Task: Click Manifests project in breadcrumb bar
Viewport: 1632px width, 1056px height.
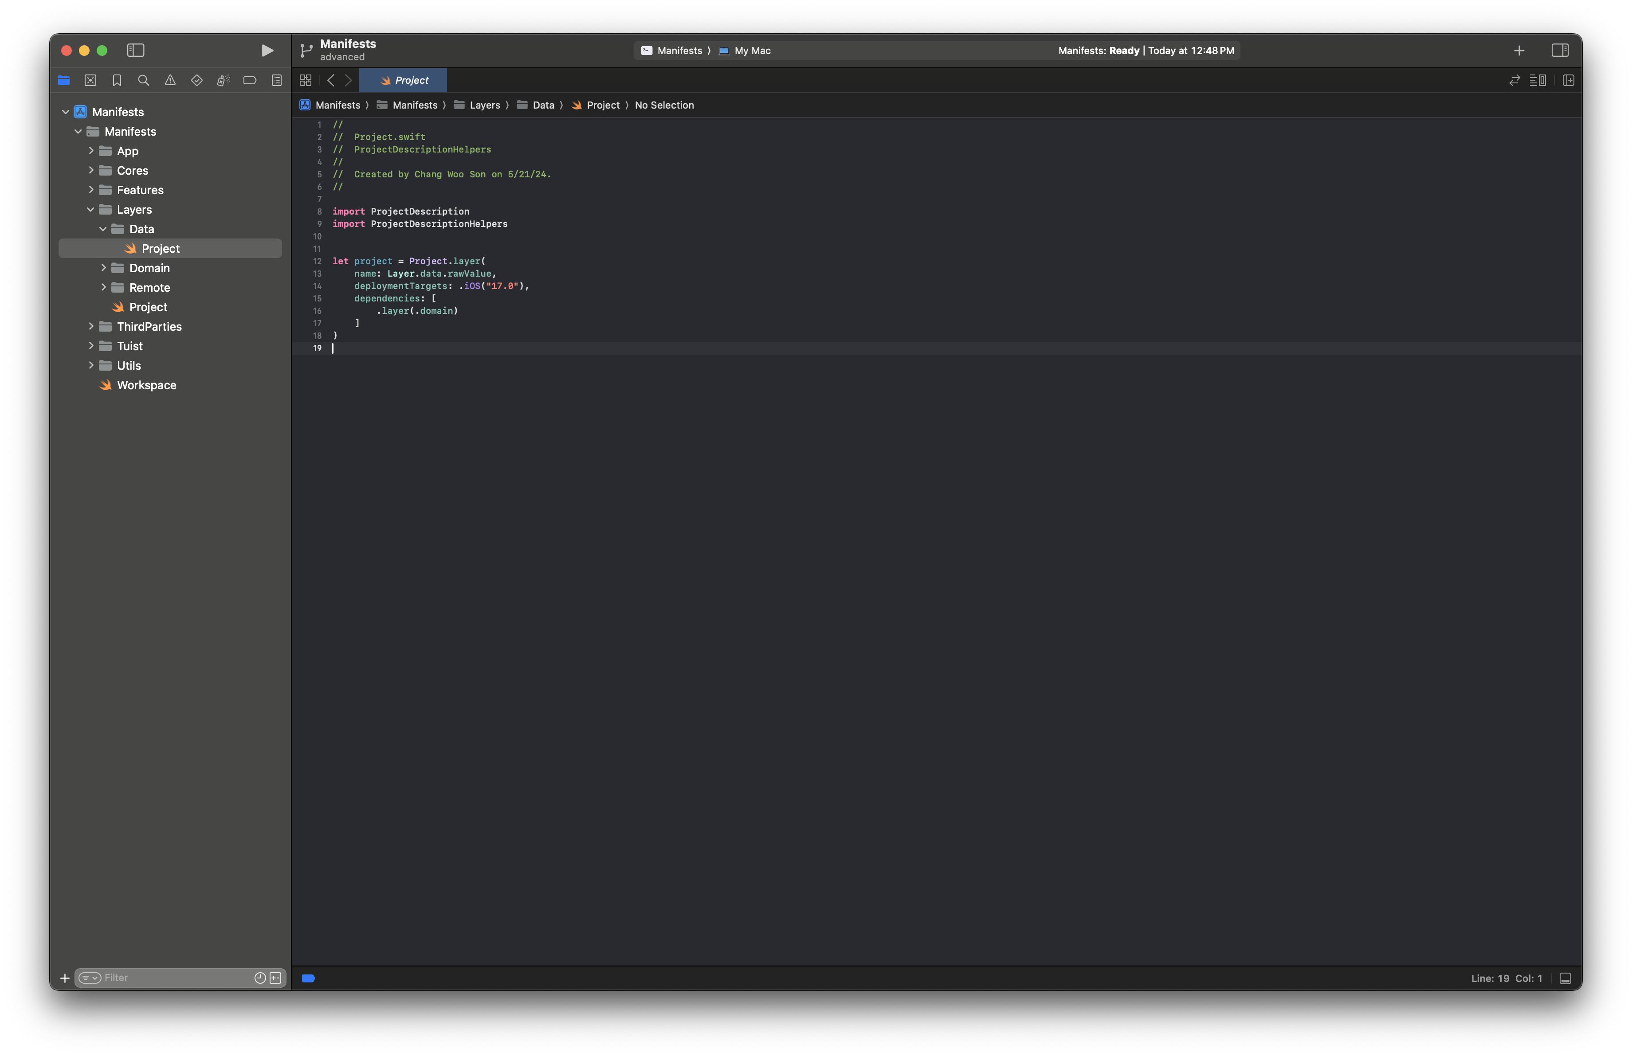Action: (330, 105)
